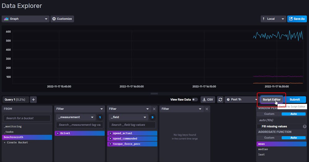The height and width of the screenshot is (162, 309).
Task: Open the Graph visualization type dropdown
Action: [x=26, y=19]
